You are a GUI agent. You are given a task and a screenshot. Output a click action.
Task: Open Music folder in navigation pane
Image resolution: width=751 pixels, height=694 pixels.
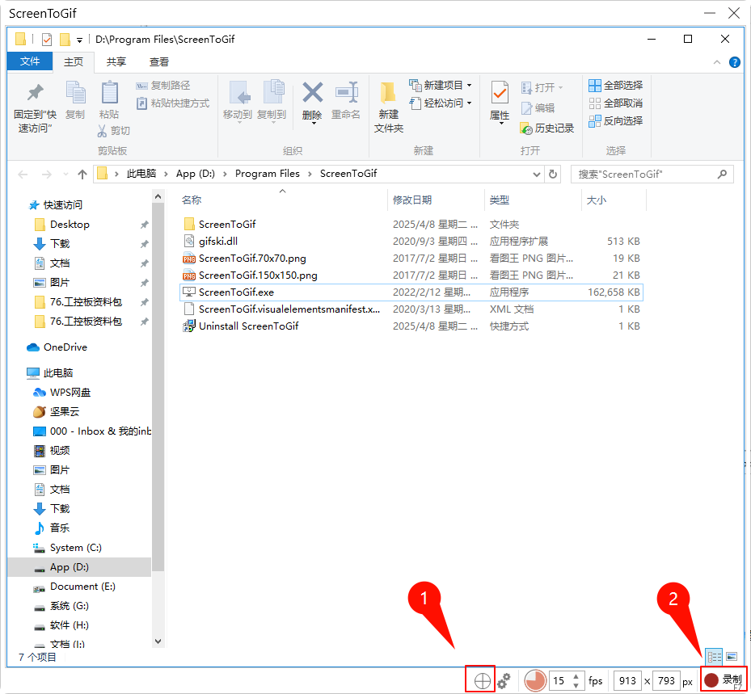pos(52,528)
